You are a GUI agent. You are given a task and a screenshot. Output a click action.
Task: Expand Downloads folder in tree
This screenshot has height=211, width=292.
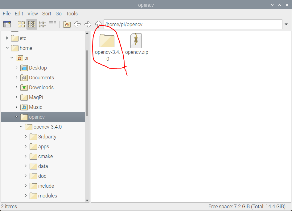pyautogui.click(x=16, y=87)
